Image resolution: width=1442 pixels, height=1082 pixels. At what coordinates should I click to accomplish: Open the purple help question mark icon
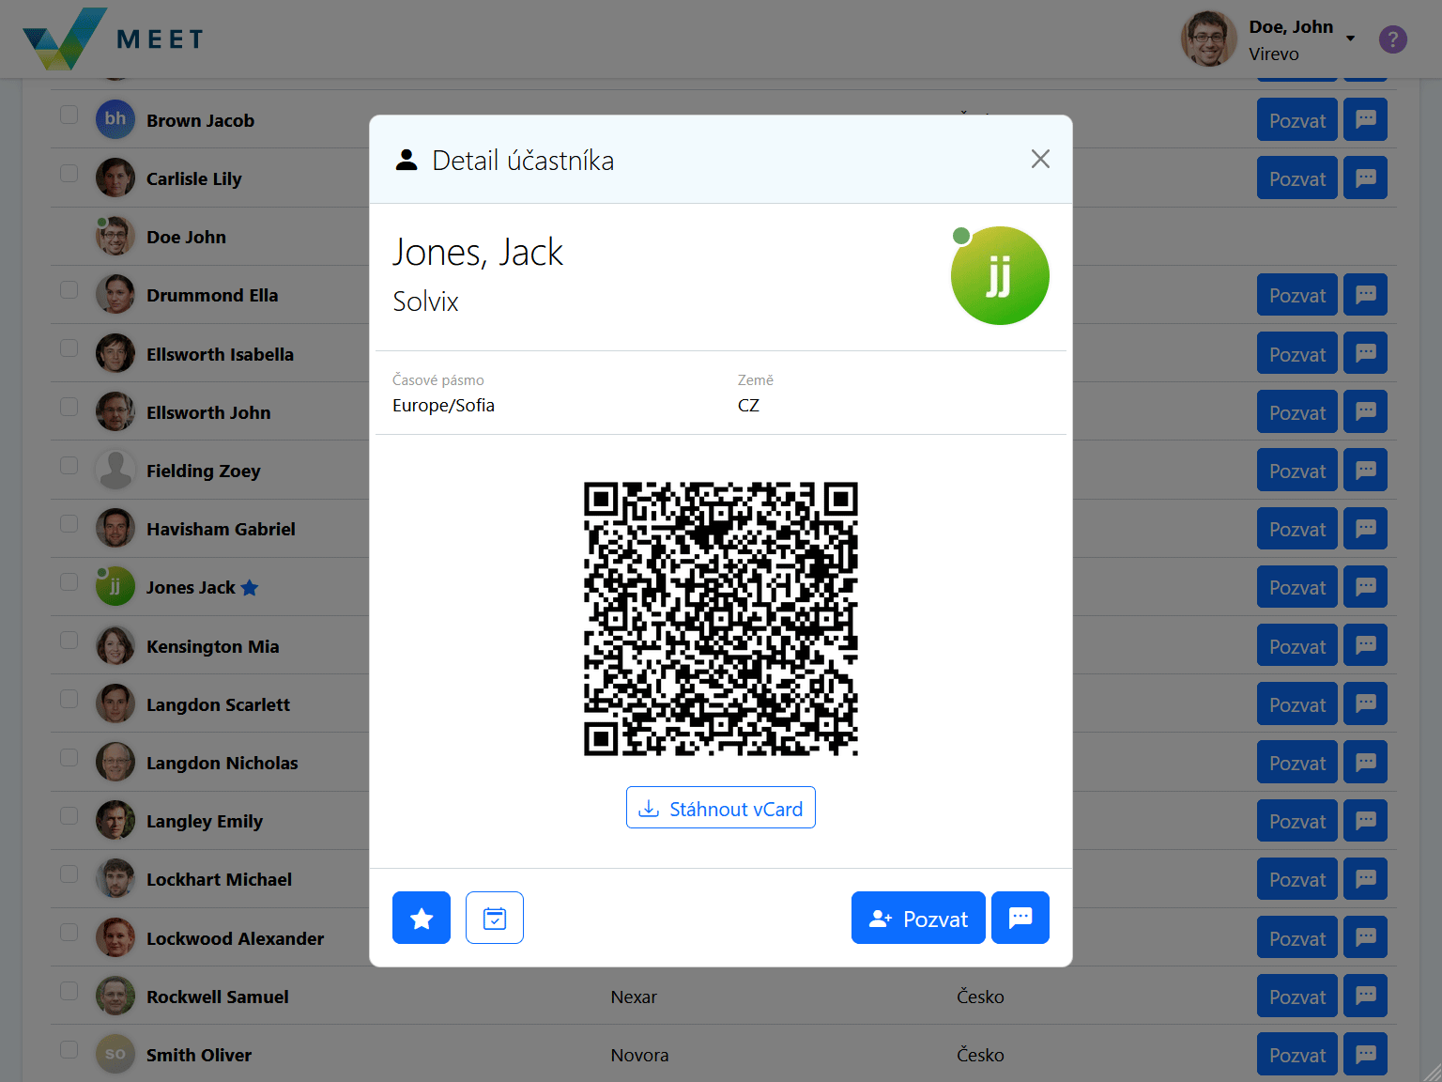[x=1393, y=39]
